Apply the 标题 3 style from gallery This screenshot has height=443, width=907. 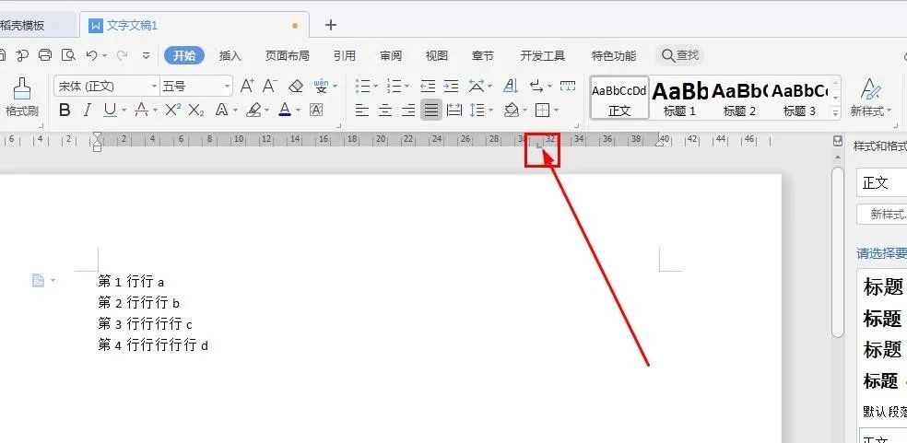(x=799, y=98)
